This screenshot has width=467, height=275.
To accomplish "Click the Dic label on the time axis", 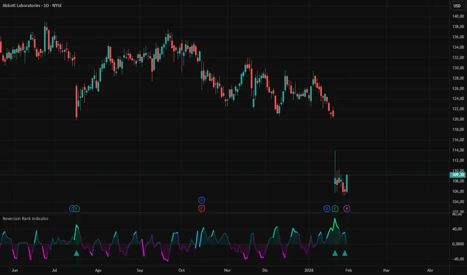I will [265, 270].
